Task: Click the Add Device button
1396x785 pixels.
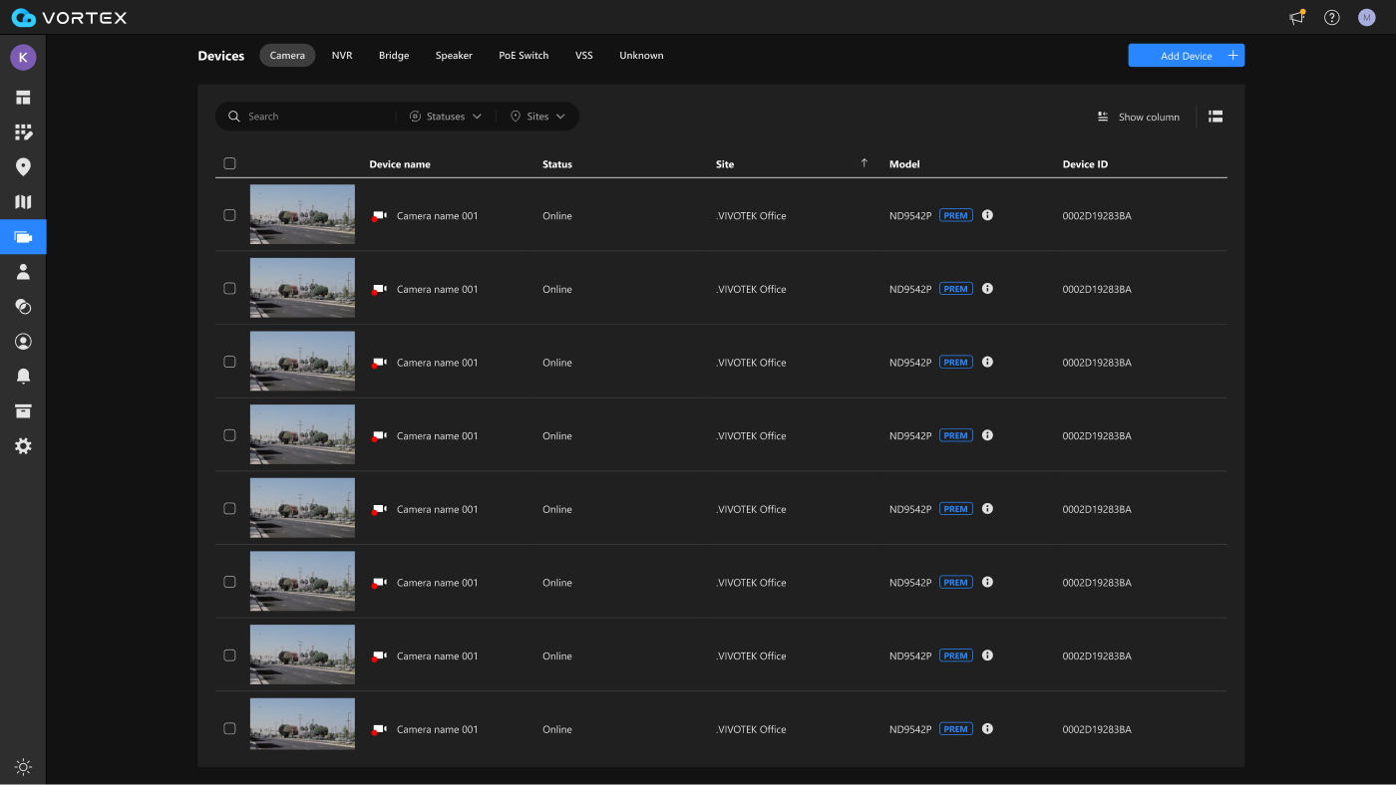Action: coord(1187,56)
